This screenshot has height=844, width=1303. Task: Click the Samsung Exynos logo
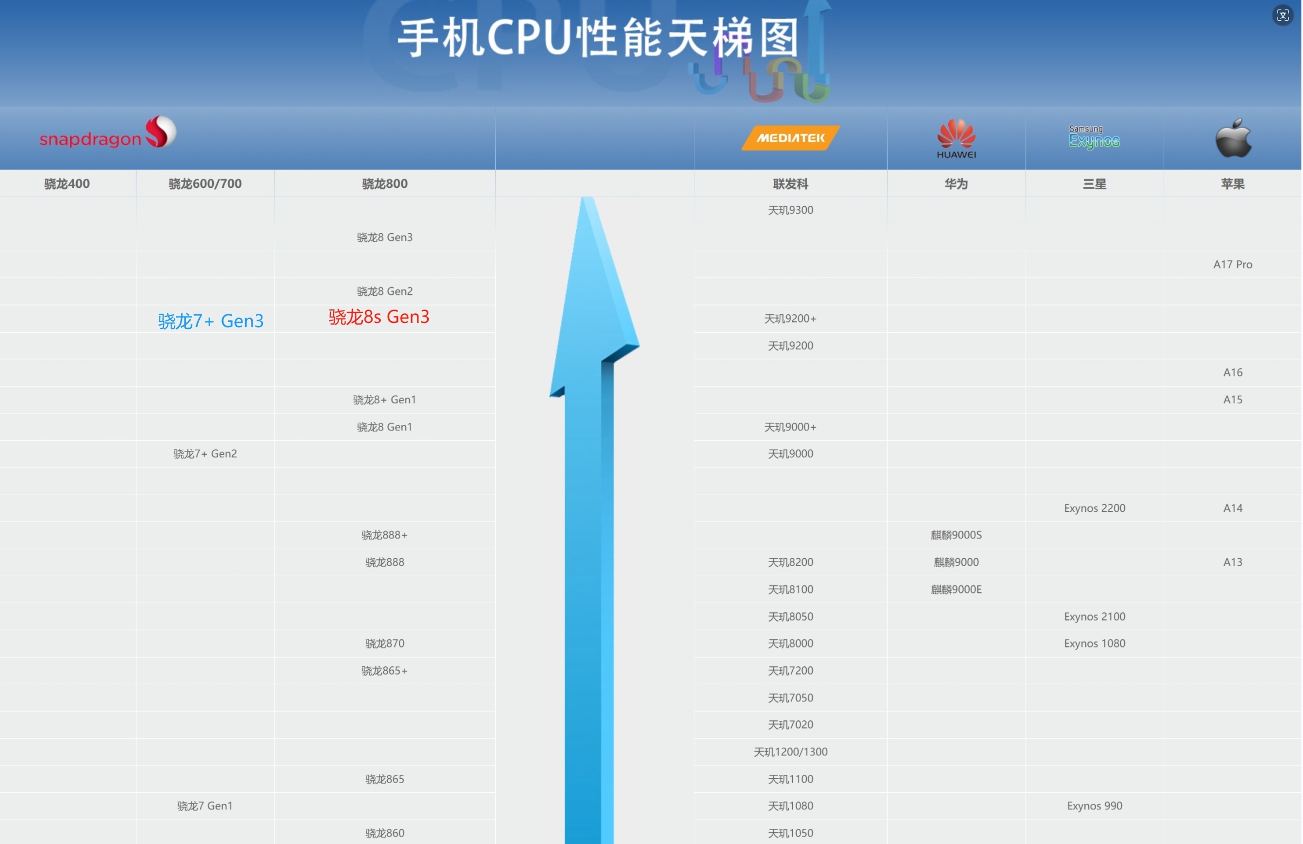point(1094,137)
